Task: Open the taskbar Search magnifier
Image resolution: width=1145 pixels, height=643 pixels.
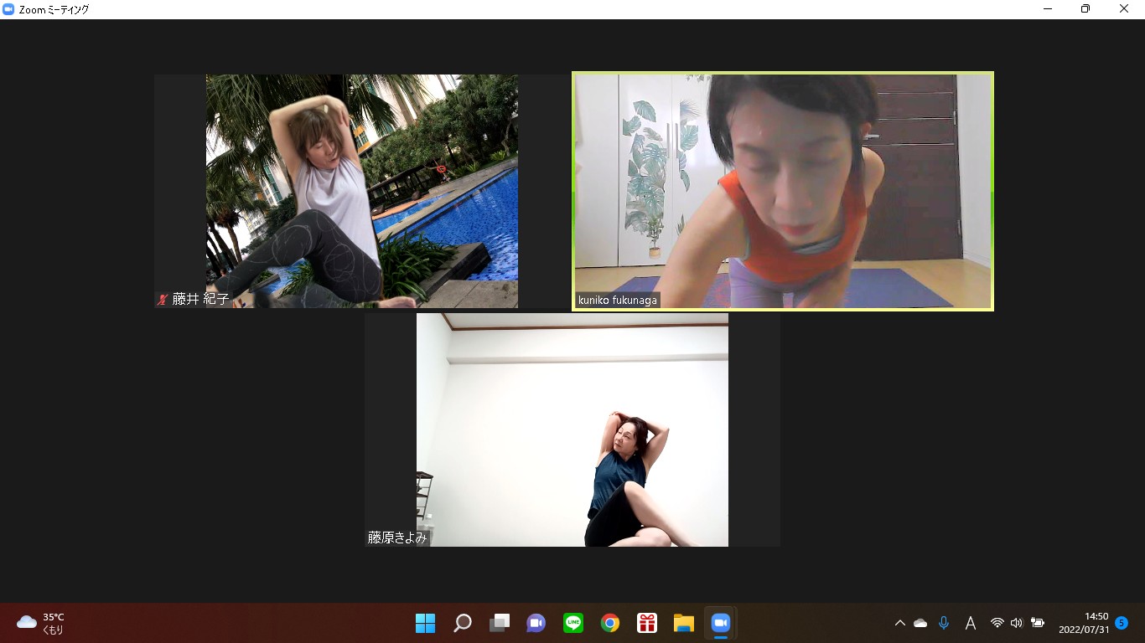Action: (463, 623)
